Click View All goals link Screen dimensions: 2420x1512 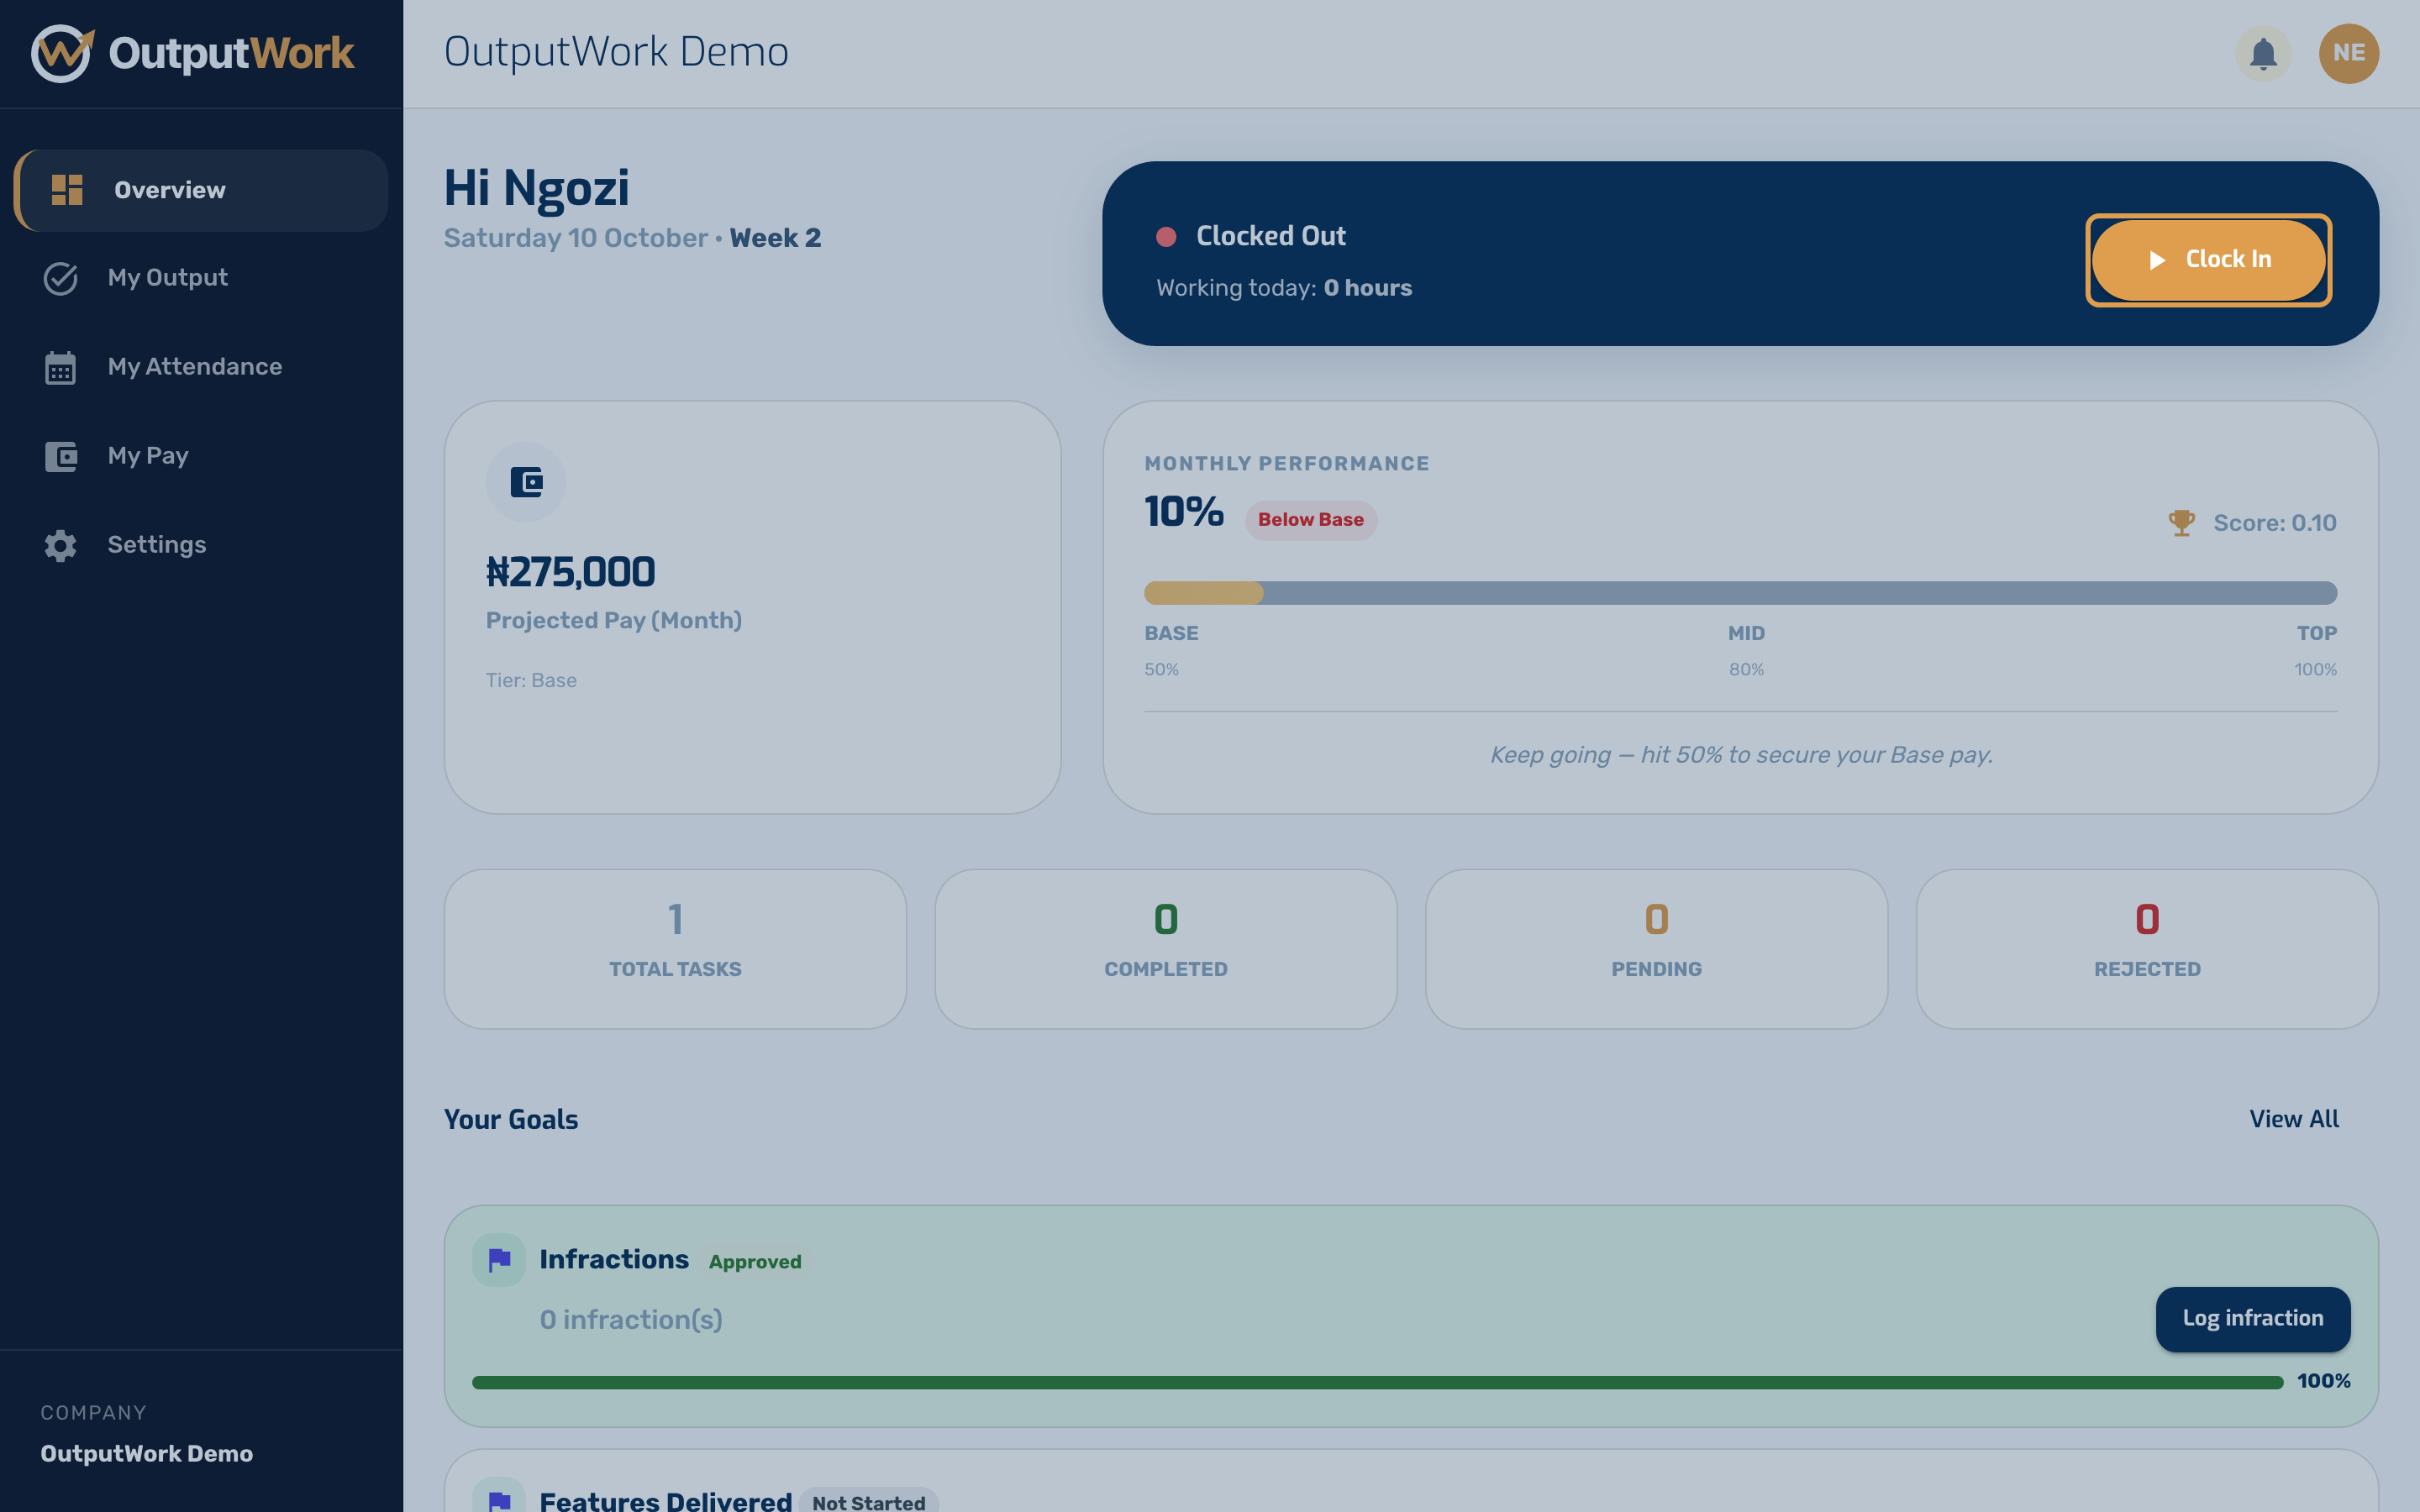2294,1119
